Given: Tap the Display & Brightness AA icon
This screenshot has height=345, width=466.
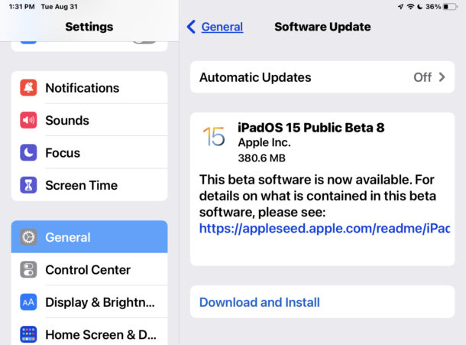Looking at the screenshot, I should pos(28,302).
